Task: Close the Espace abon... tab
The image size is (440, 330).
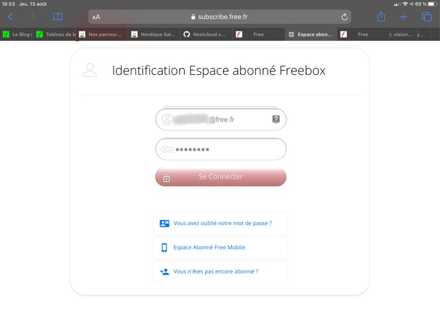Action: [291, 35]
